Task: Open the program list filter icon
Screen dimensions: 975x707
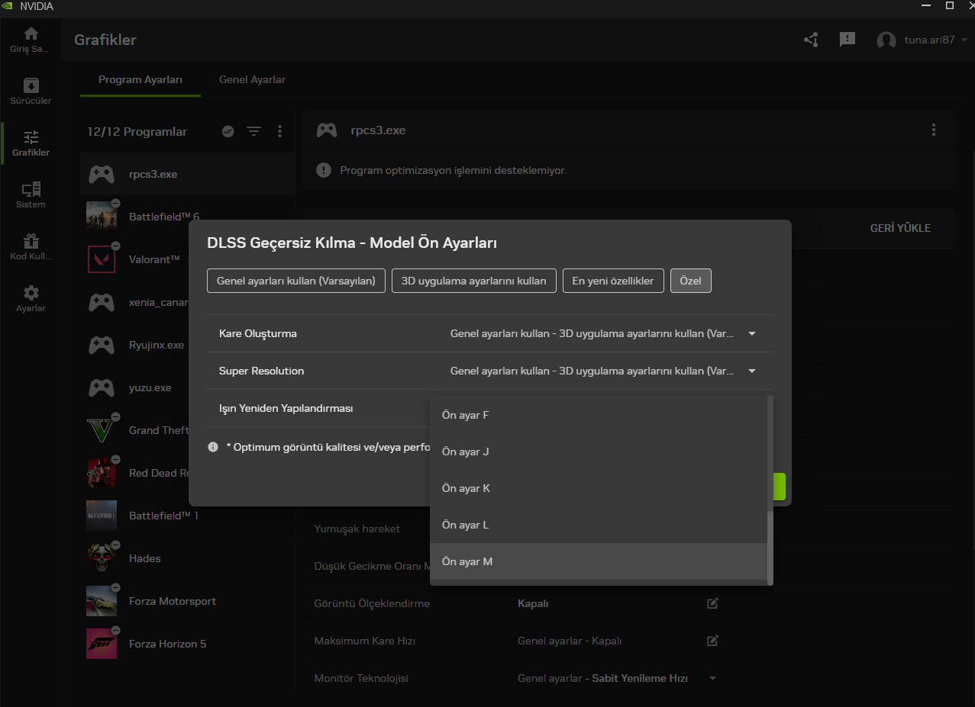Action: point(253,132)
